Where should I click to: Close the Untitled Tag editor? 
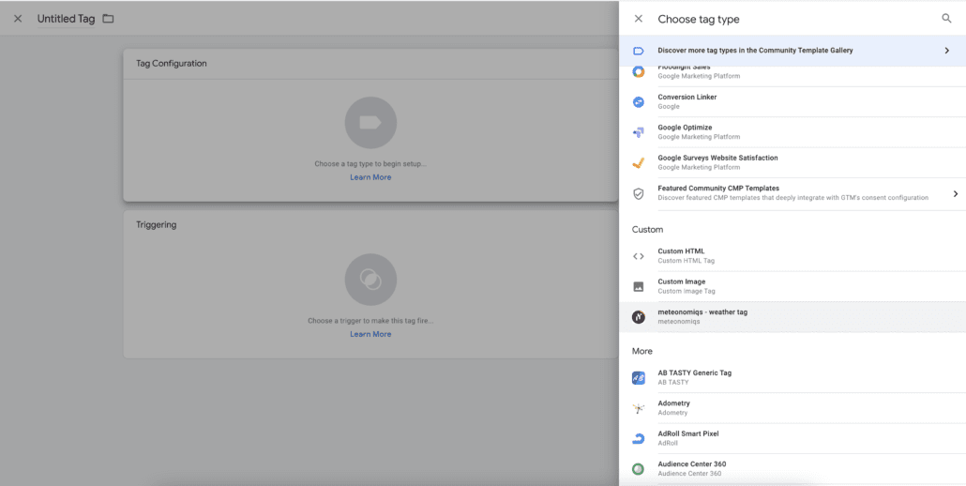click(18, 19)
